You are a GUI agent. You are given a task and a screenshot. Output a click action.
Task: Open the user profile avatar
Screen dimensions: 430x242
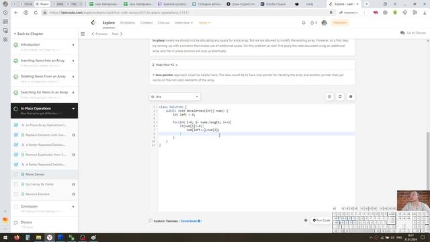(324, 23)
